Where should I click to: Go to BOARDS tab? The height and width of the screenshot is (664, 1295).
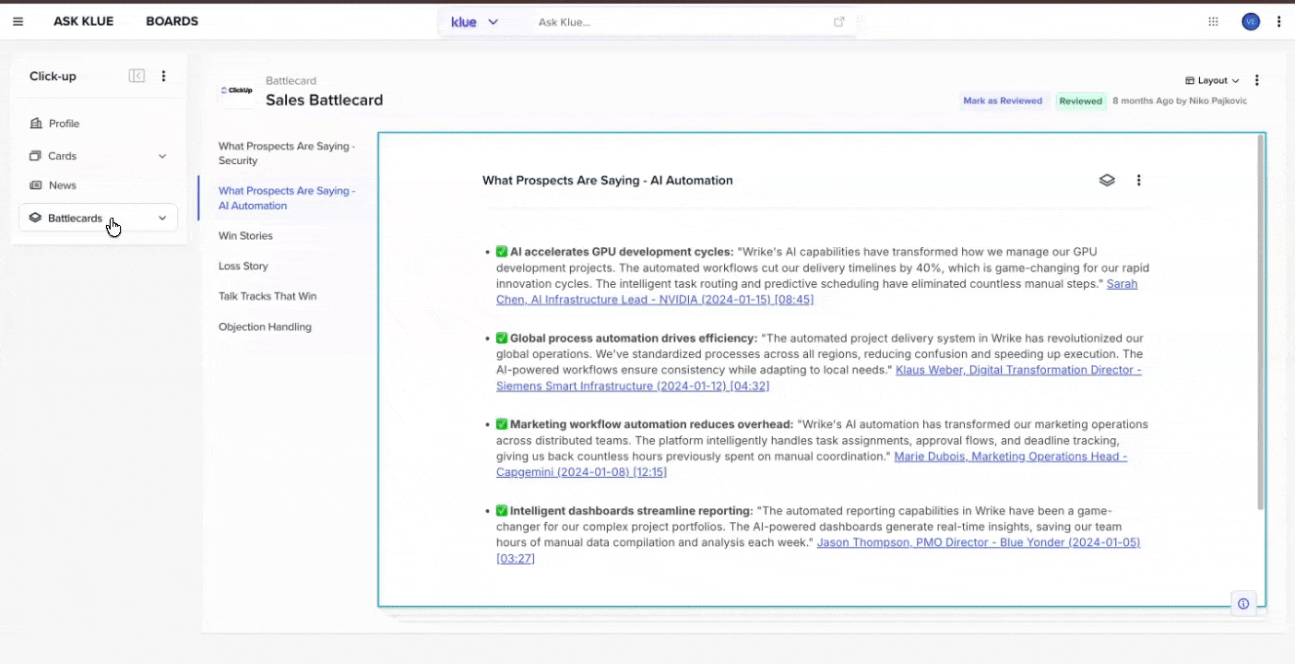coord(172,21)
